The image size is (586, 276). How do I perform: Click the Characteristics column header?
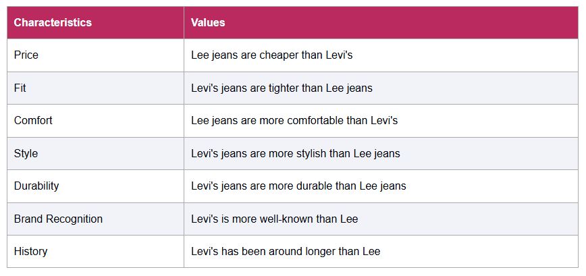click(53, 22)
